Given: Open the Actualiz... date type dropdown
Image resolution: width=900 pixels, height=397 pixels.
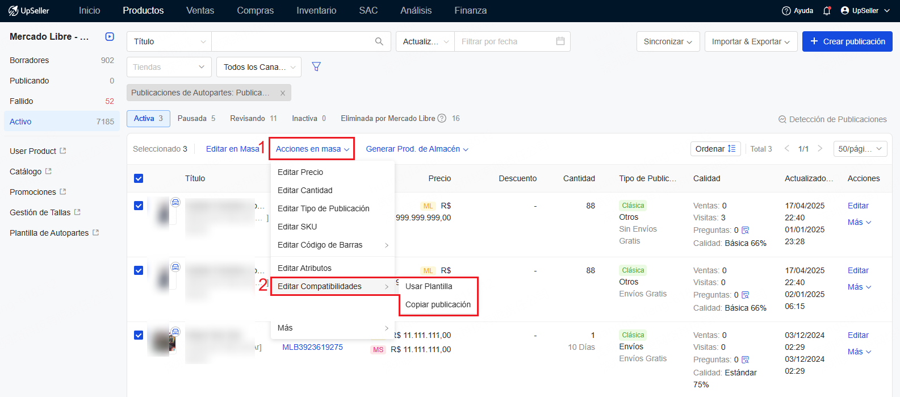Looking at the screenshot, I should coord(425,41).
